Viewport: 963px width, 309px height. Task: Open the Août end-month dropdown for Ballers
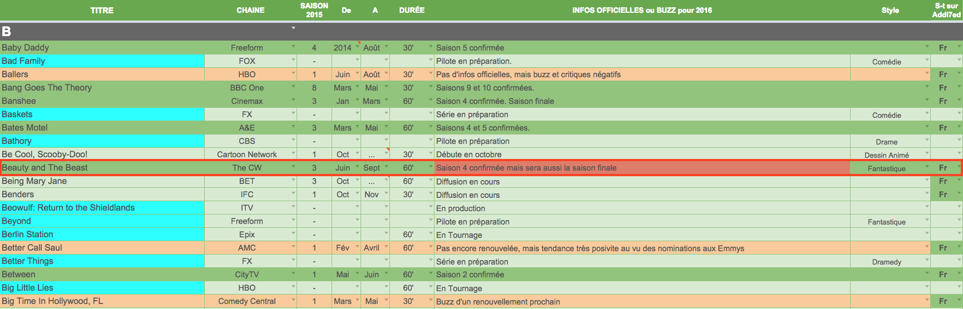coord(387,73)
